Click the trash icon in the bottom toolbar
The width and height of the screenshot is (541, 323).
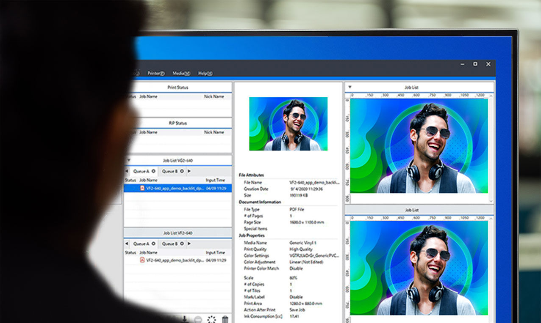[225, 320]
